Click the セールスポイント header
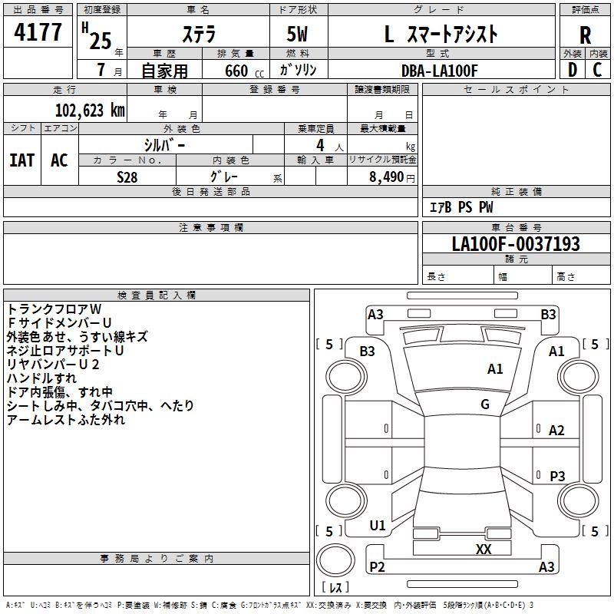The width and height of the screenshot is (614, 614). point(516,89)
